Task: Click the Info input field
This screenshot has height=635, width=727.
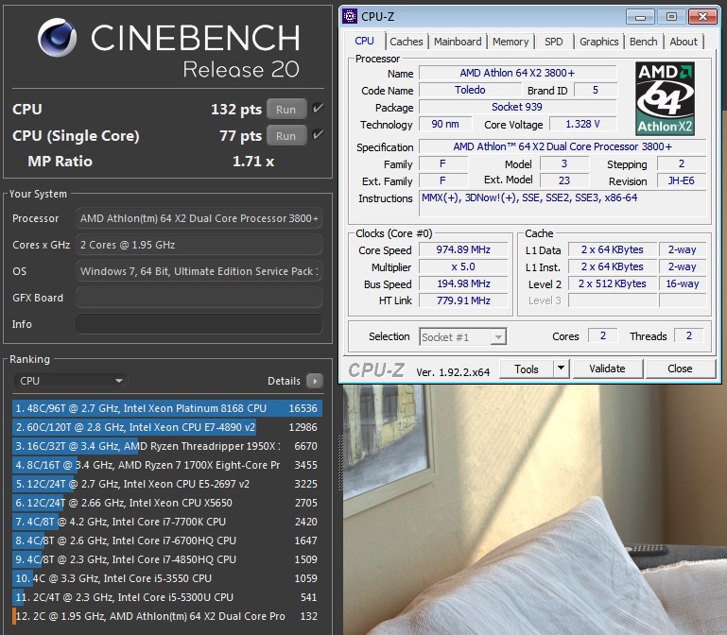Action: point(199,324)
